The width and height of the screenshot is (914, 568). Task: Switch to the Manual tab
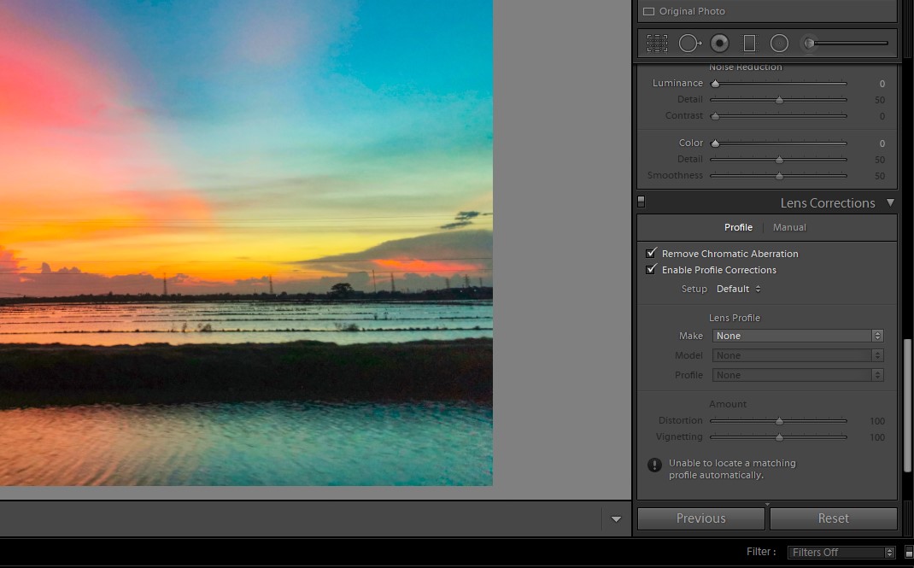[x=789, y=227]
